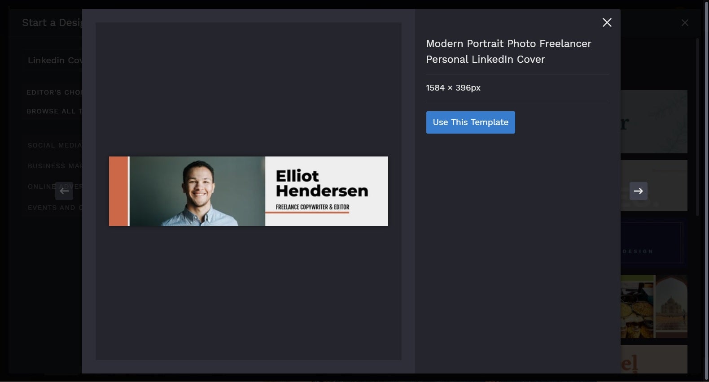Select Browse All in background sidebar

point(54,111)
